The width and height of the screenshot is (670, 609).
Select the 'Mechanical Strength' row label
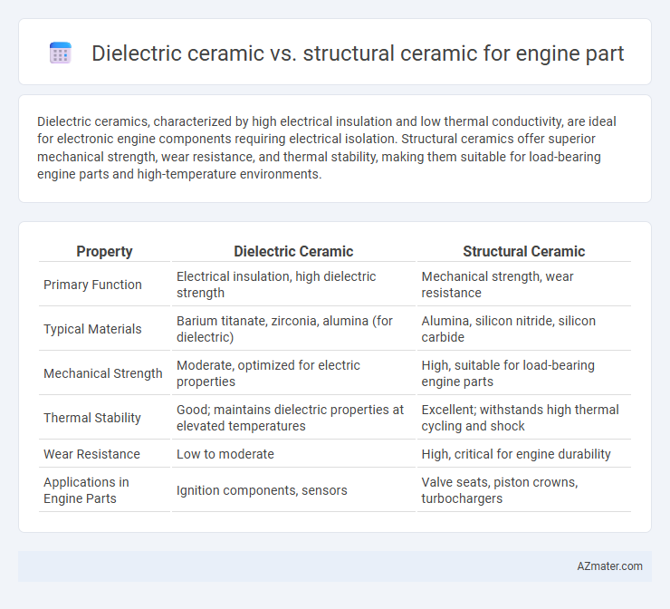pyautogui.click(x=102, y=373)
